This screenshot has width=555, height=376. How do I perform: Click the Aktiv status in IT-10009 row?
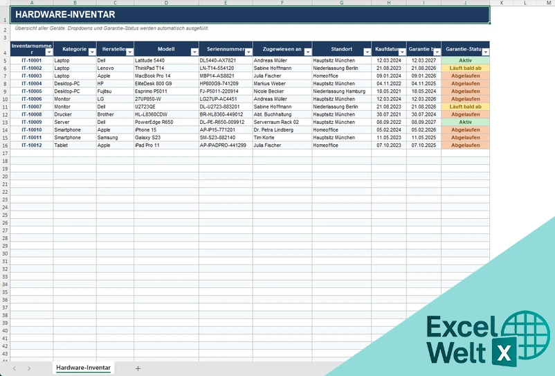[x=466, y=122]
